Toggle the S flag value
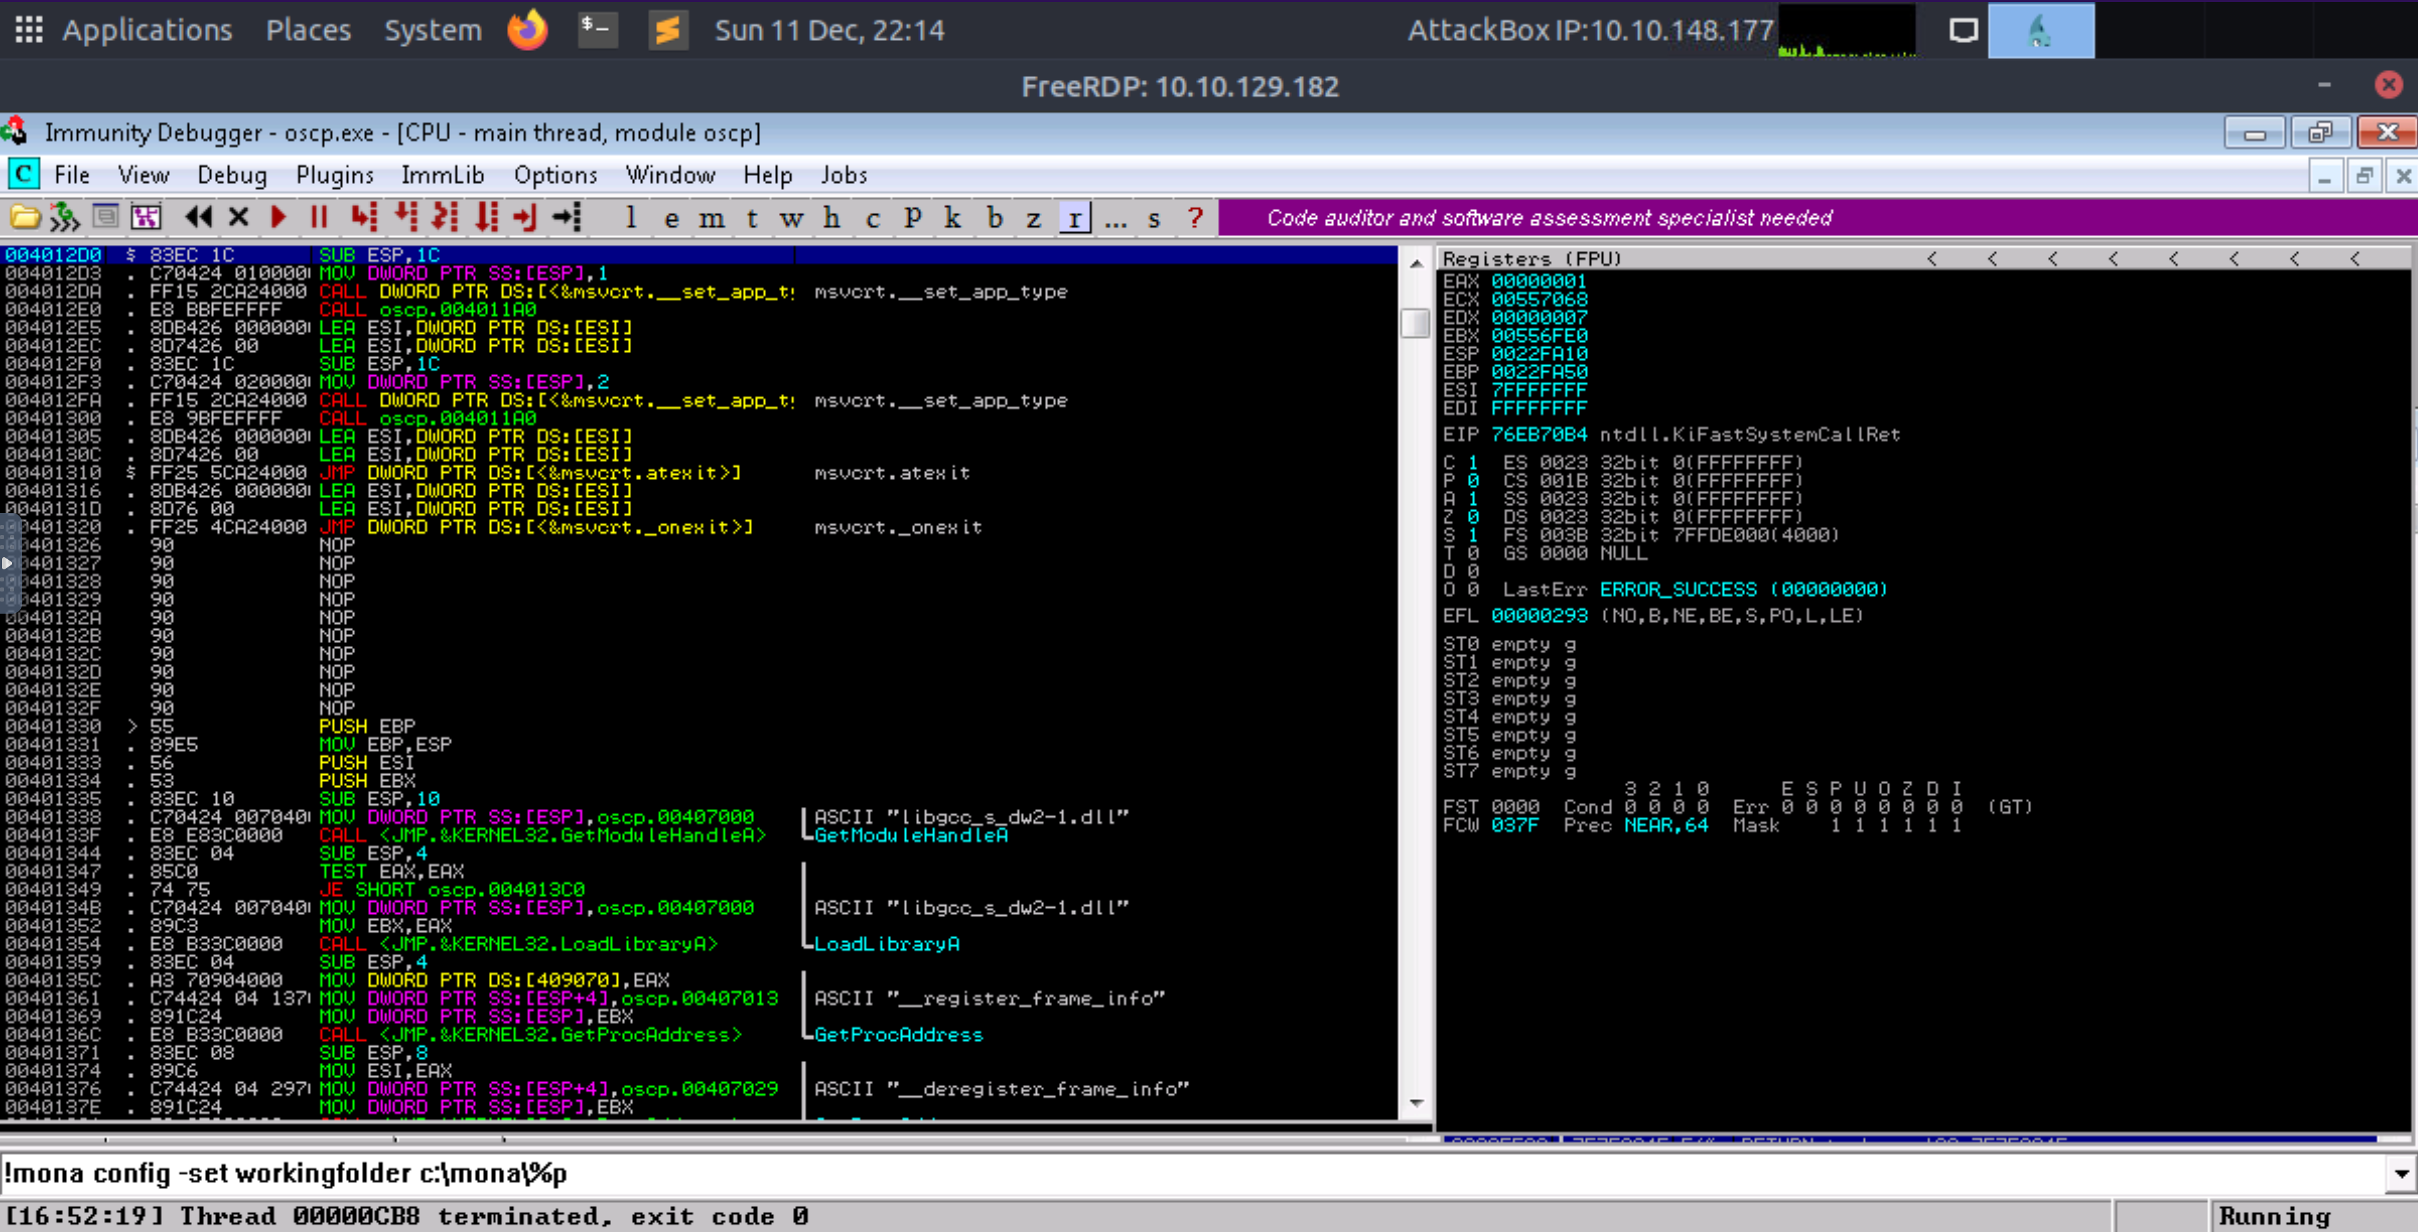Screen dimensions: 2418x1232 tap(1473, 535)
